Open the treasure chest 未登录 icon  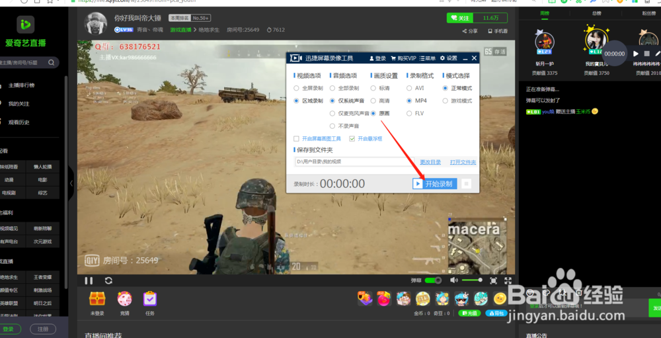pos(97,299)
